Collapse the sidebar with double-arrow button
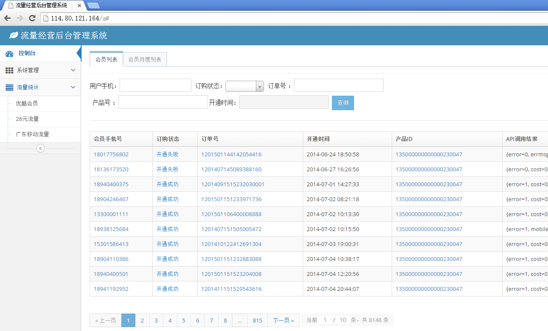Viewport: 548px width, 331px height. (41, 148)
